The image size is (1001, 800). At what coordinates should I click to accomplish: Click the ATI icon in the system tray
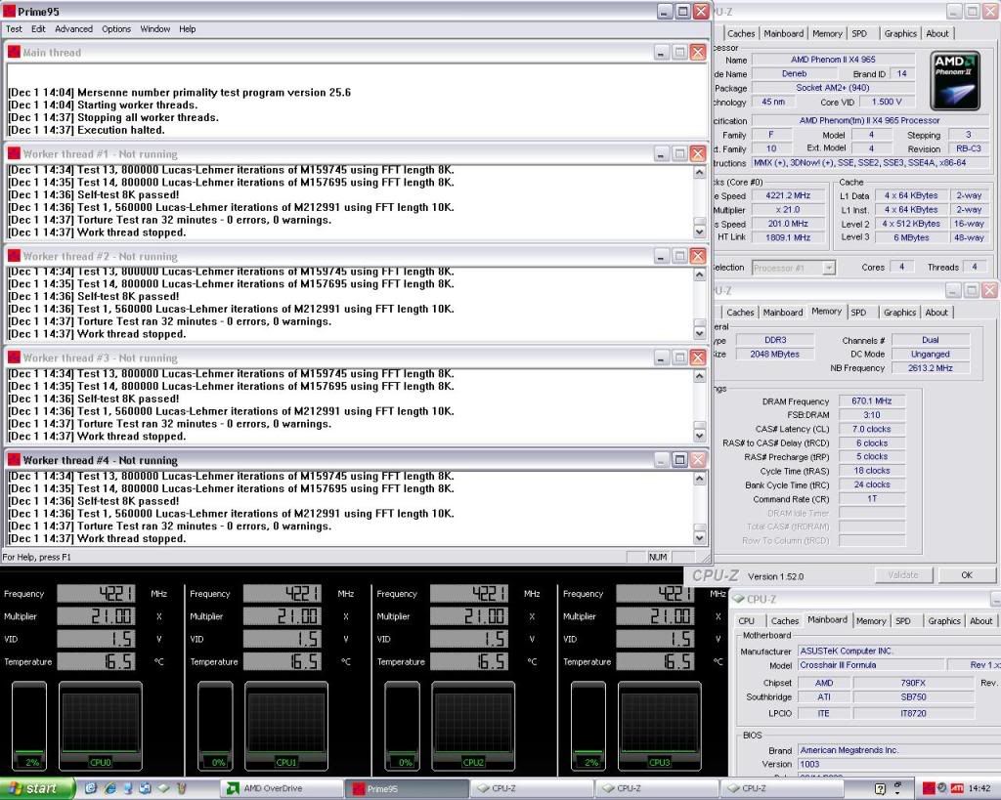click(957, 787)
